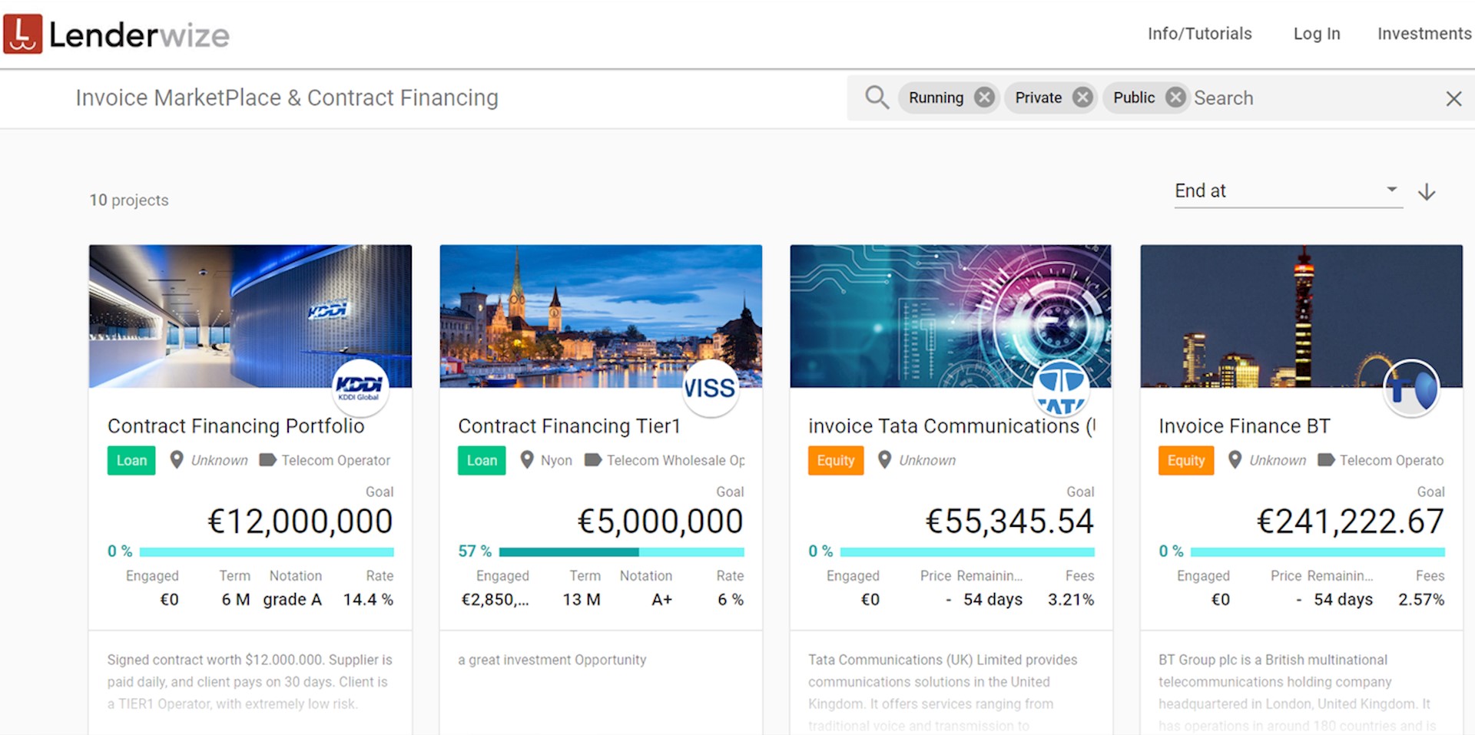Click the 13 M term value
Viewport: 1475px width, 735px height.
pos(582,600)
